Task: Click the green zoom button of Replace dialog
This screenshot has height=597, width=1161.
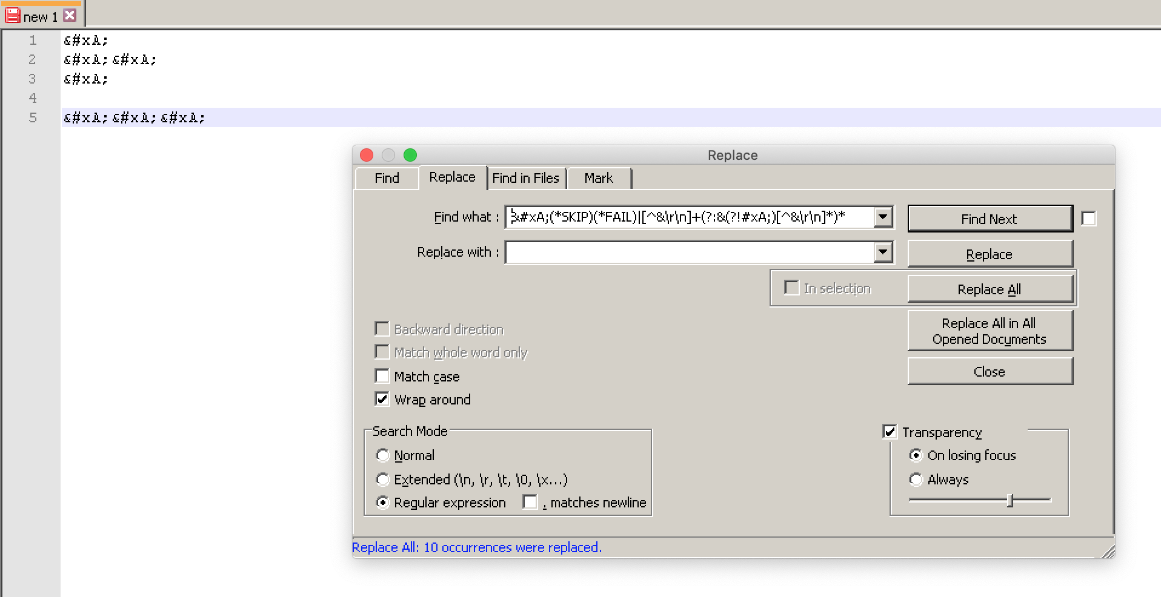Action: 410,155
